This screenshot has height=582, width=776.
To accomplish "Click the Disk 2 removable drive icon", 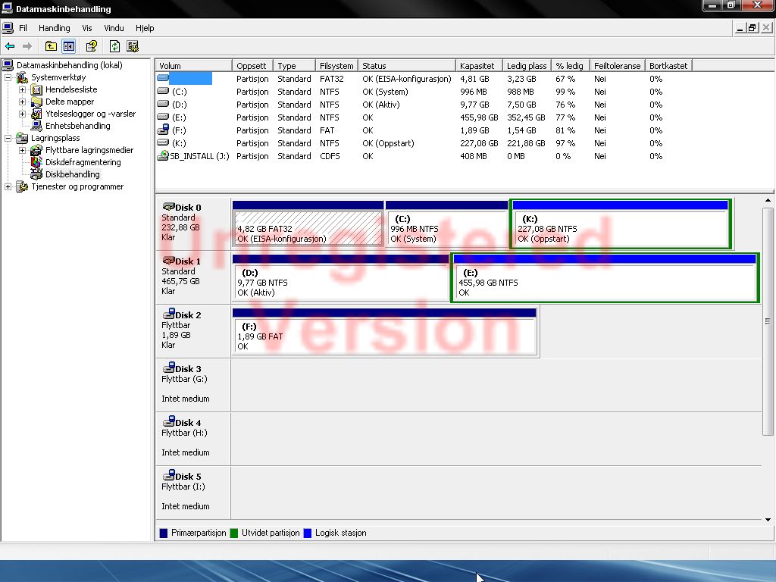I will click(168, 314).
